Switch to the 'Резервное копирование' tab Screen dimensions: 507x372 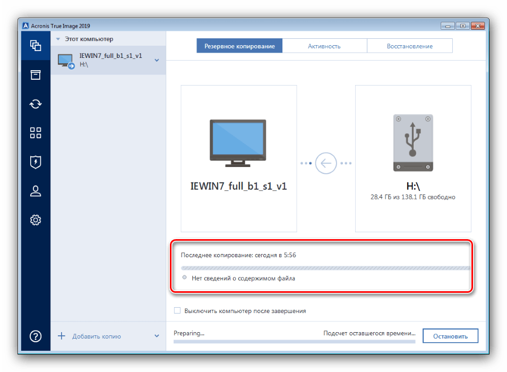(239, 46)
